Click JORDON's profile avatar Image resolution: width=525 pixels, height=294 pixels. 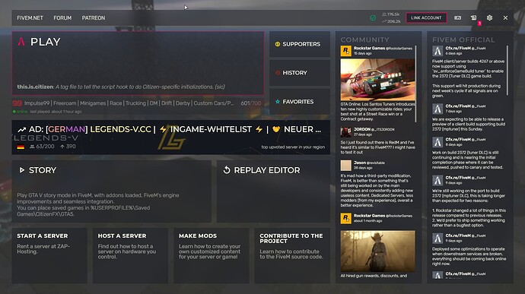pos(346,131)
